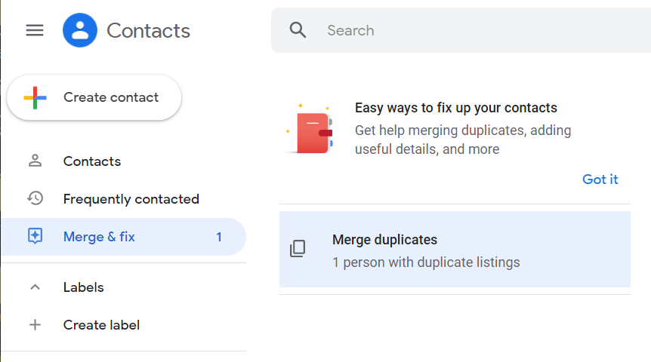Image resolution: width=651 pixels, height=362 pixels.
Task: Click the Merge & fix sparkle icon
Action: pyautogui.click(x=35, y=236)
